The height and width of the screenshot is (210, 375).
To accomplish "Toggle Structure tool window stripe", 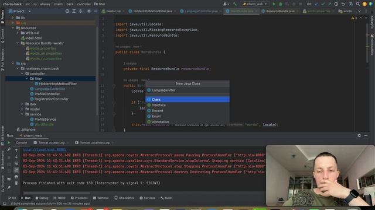I will (2, 183).
